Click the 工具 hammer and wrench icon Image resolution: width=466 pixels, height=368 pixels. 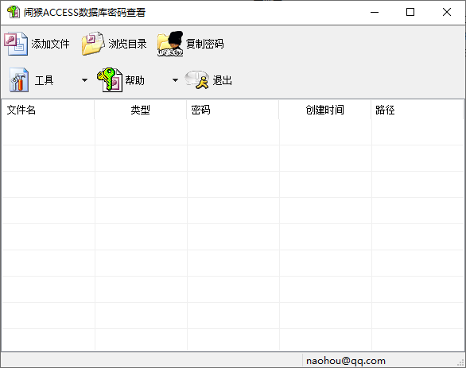point(19,80)
